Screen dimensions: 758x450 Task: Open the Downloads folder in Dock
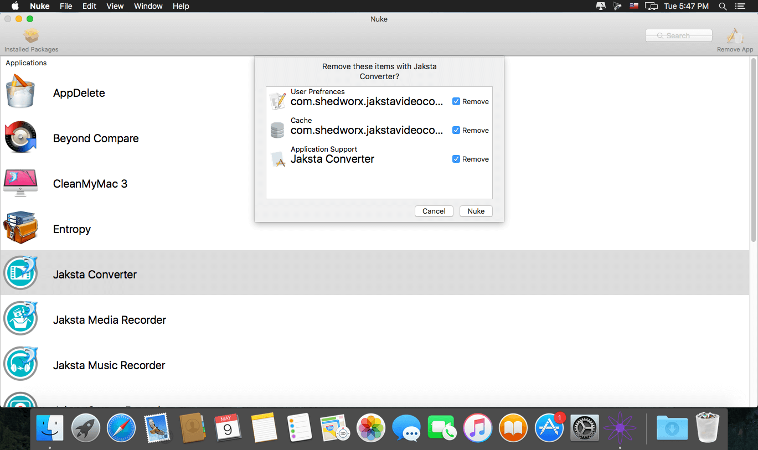click(x=672, y=428)
